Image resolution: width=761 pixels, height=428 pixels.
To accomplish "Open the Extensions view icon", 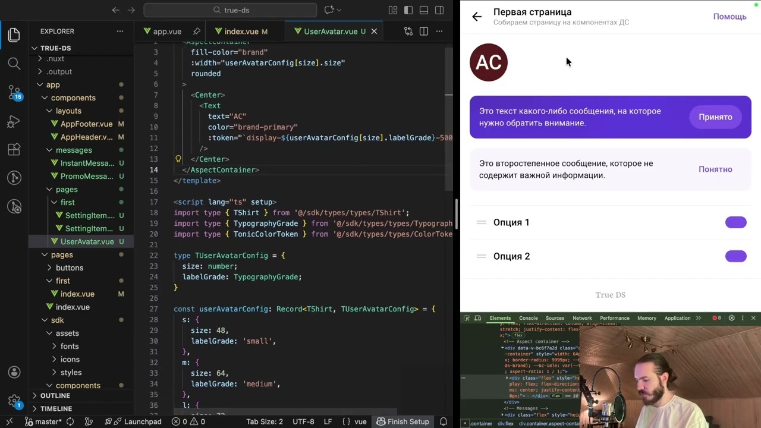I will tap(14, 149).
